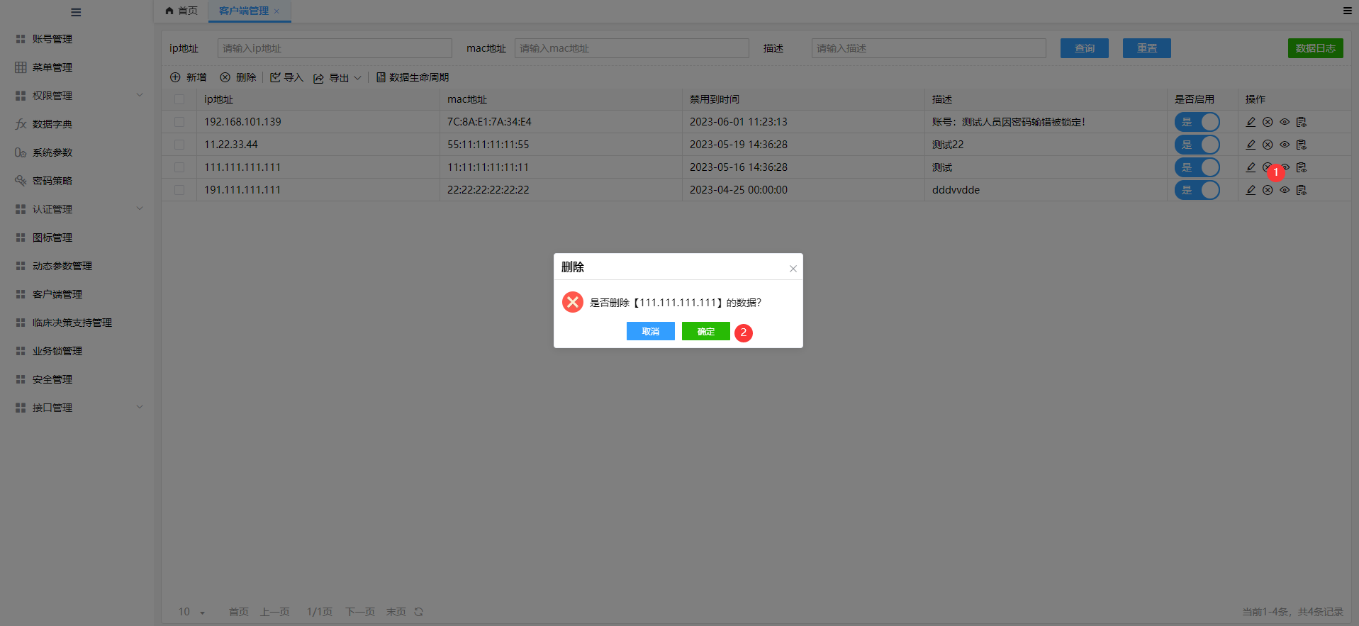Tick the select-all checkbox in table header

pyautogui.click(x=179, y=99)
